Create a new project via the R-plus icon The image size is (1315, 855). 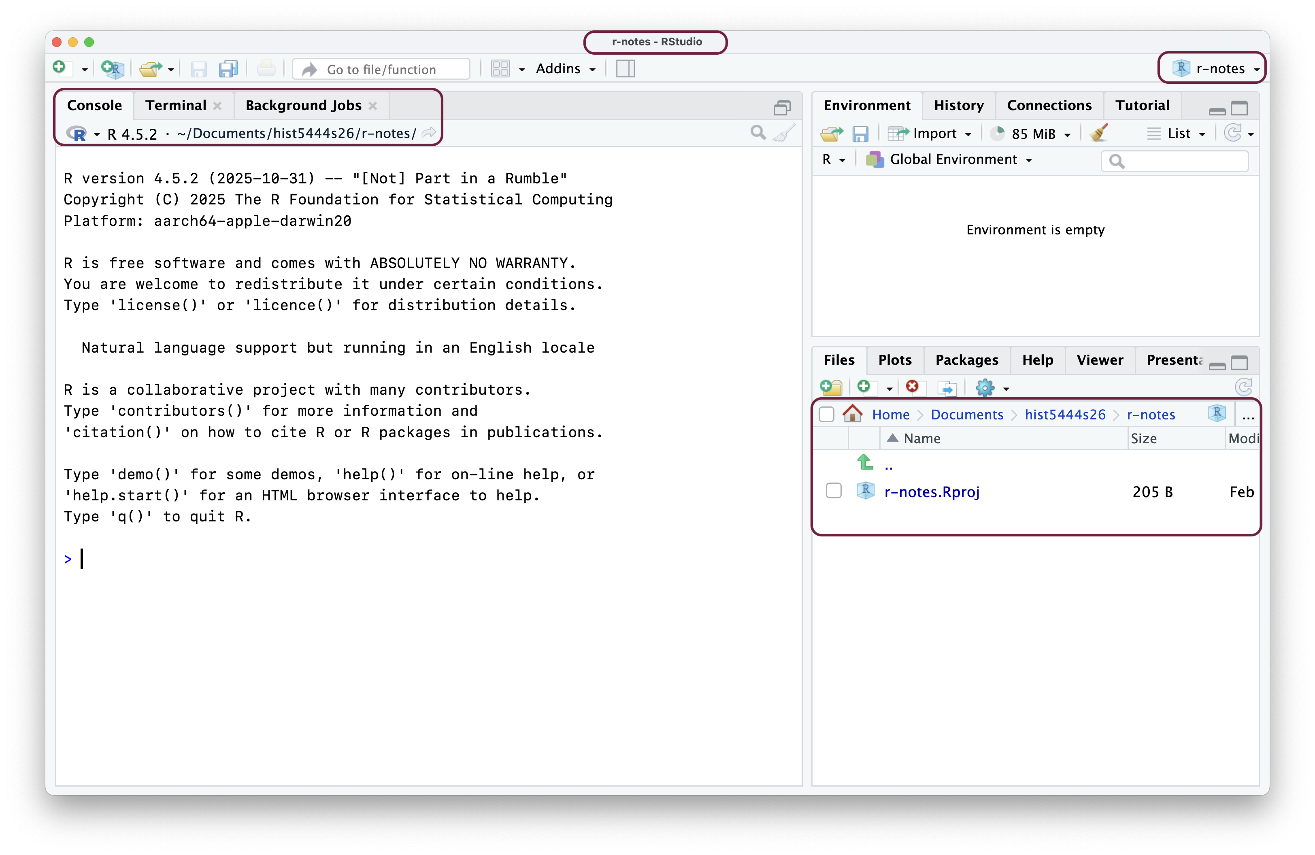[x=112, y=68]
